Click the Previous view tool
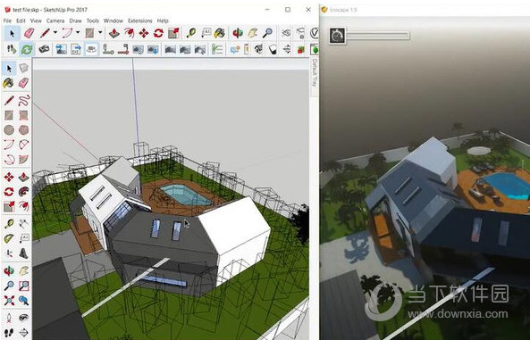Viewport: 530px width, 340px height. [23, 300]
